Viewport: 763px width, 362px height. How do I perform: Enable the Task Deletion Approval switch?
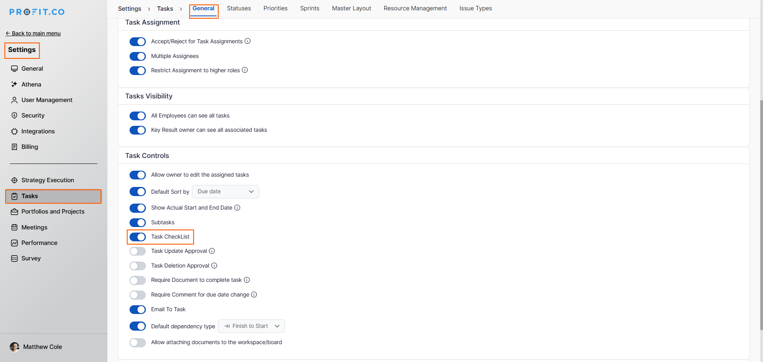[x=137, y=266]
